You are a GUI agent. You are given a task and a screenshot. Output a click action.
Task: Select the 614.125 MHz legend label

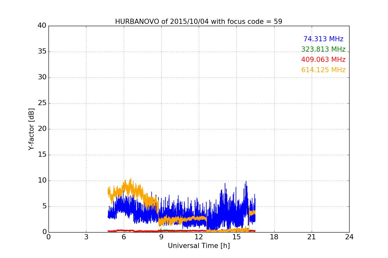click(323, 70)
